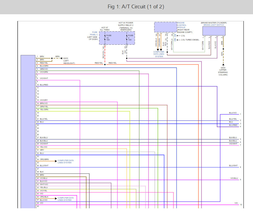
Task: Click pin 44 VIO/YEL label
Action: (x=44, y=191)
